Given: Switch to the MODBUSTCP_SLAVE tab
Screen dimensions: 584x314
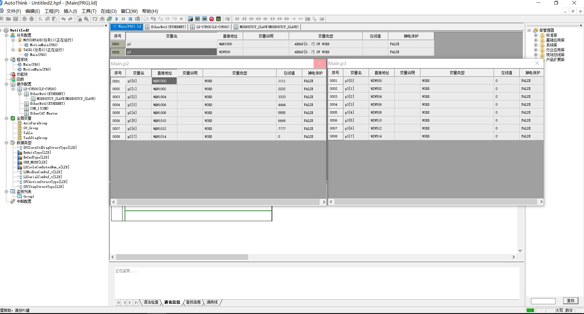Looking at the screenshot, I should tap(266, 27).
